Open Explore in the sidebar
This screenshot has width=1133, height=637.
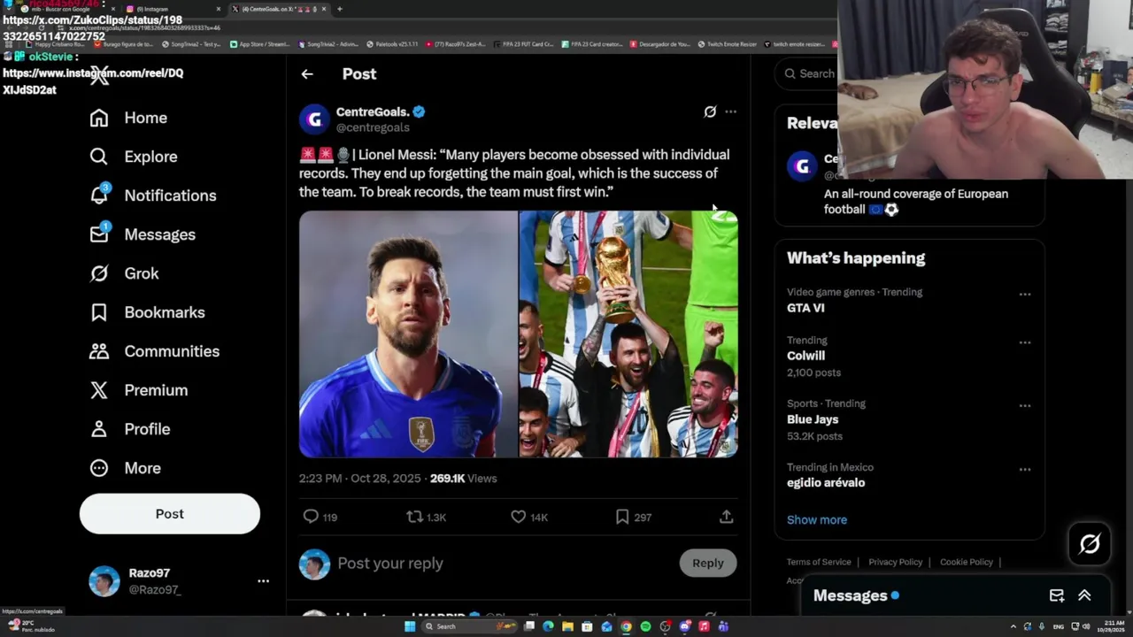134,157
